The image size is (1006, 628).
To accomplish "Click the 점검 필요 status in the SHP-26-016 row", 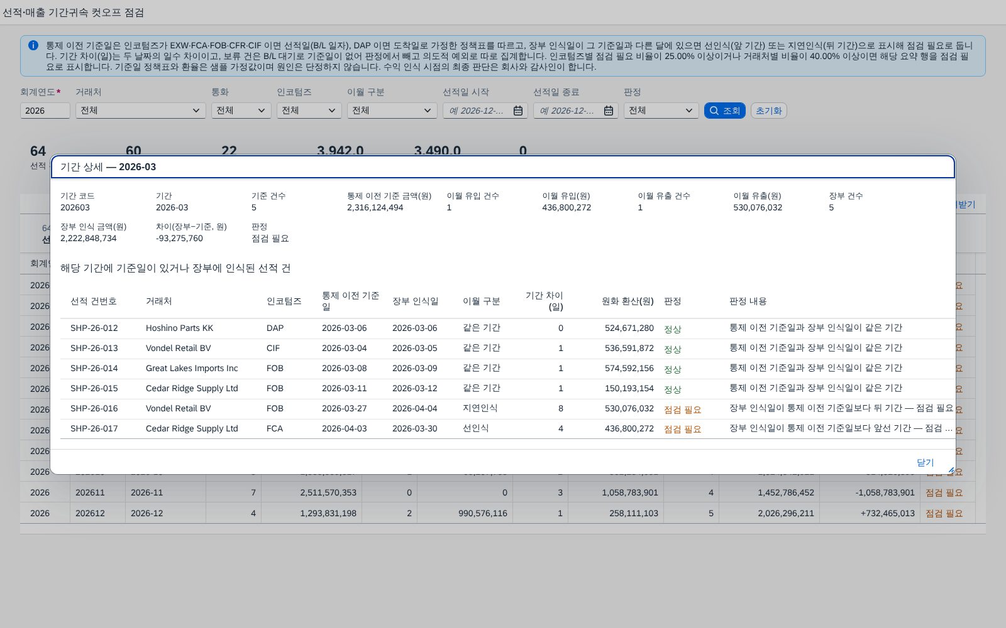I will (683, 409).
